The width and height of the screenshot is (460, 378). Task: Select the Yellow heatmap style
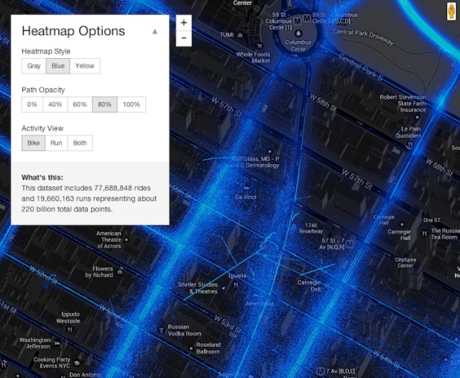coord(85,66)
